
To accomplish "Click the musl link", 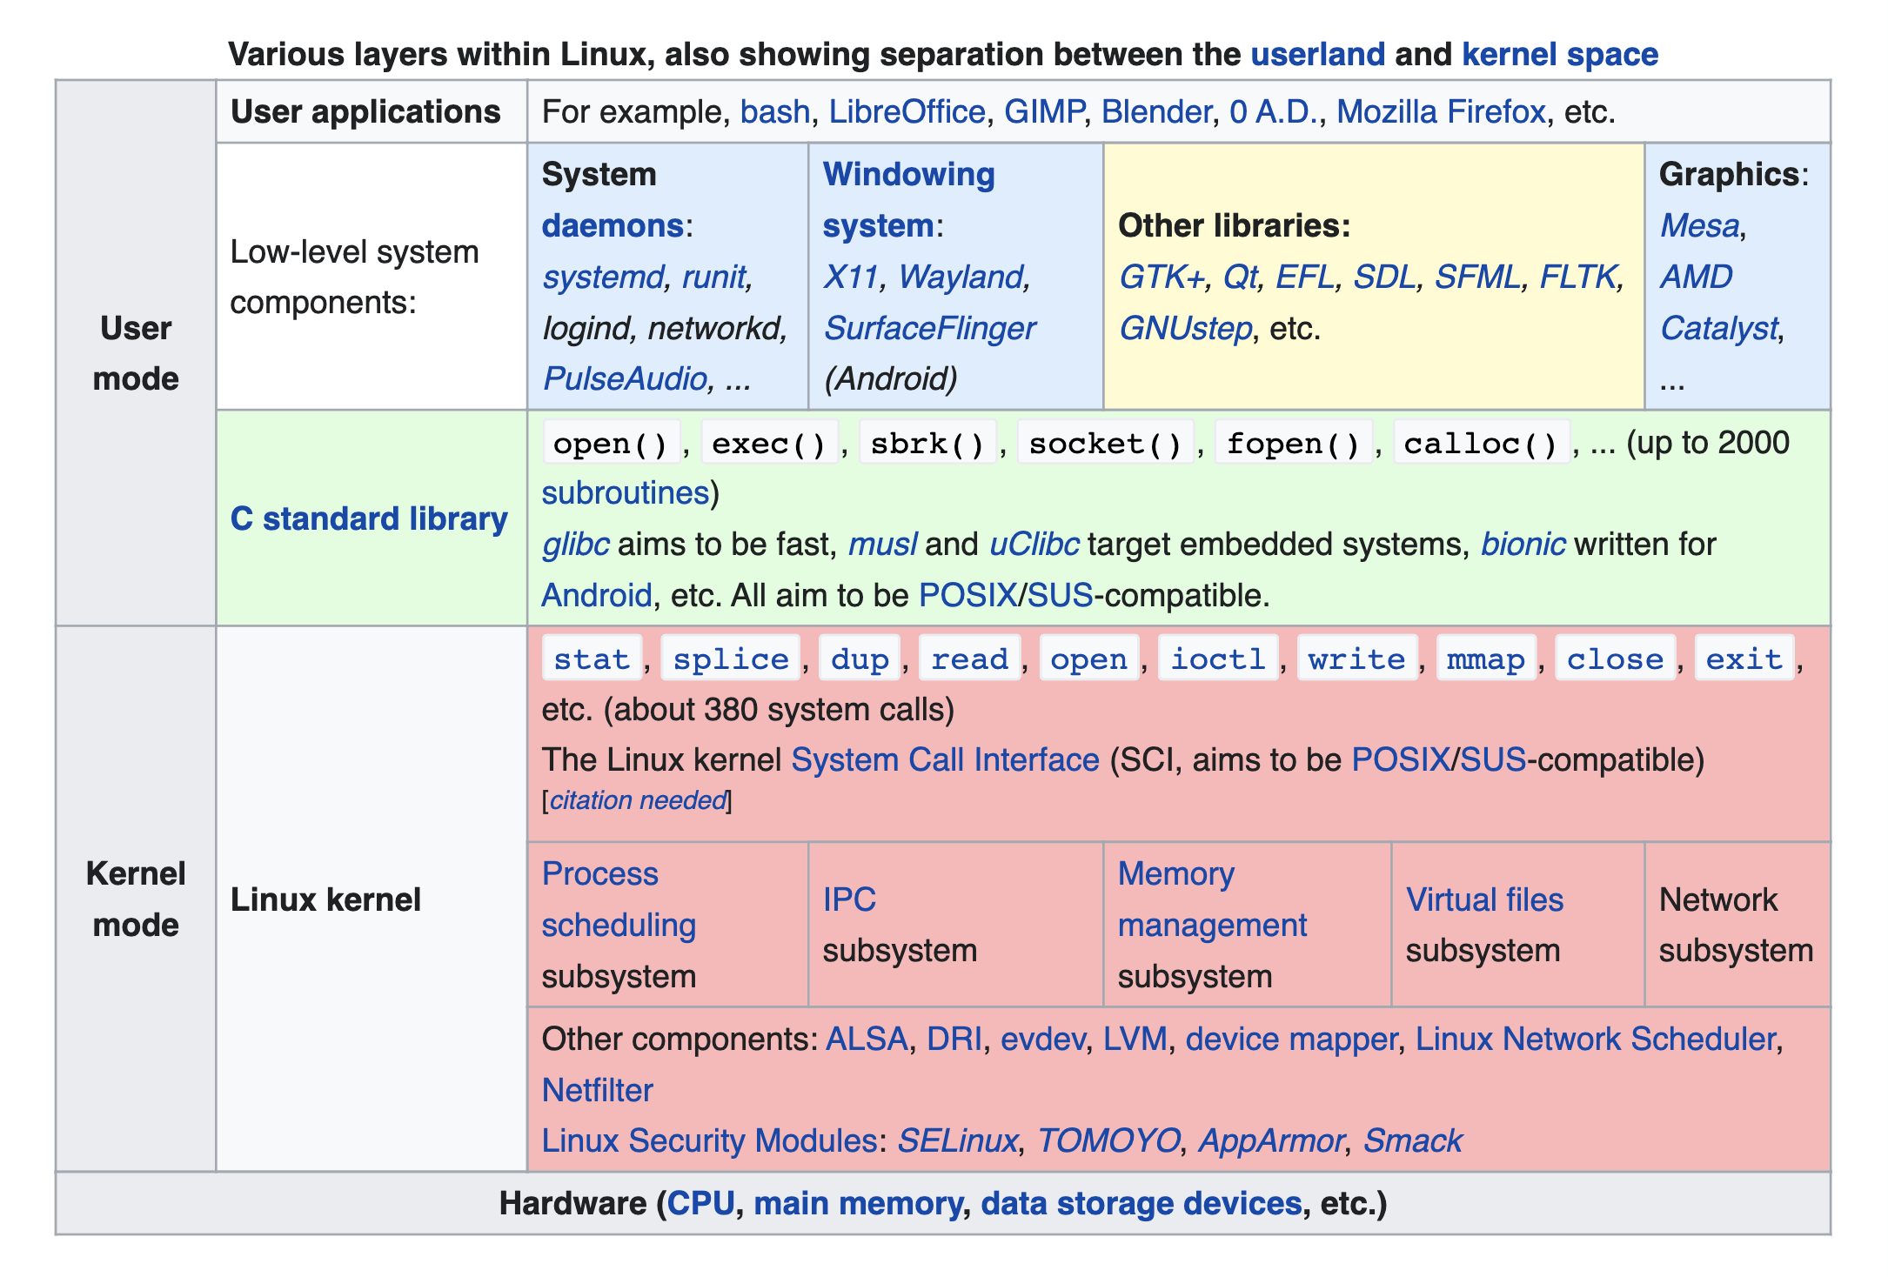I will tap(882, 544).
